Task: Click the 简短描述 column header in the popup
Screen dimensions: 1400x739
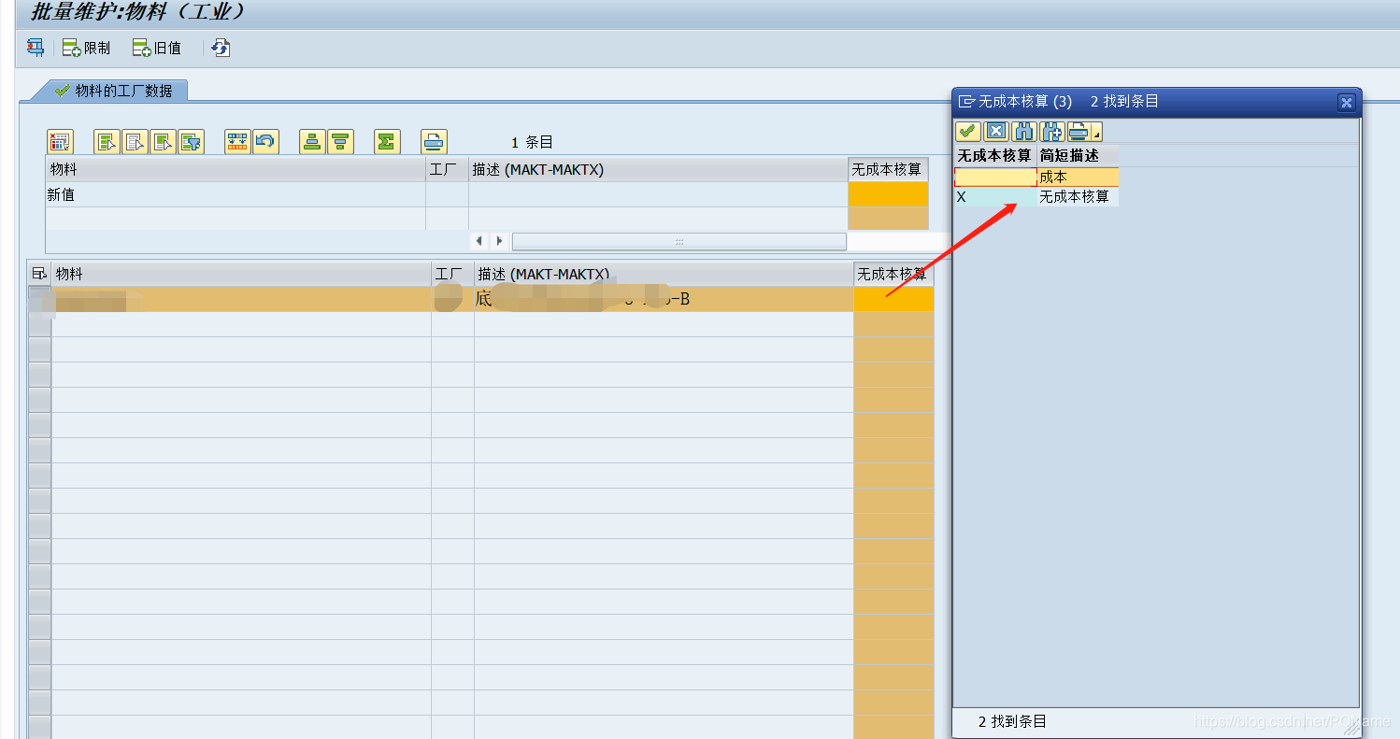Action: [1077, 155]
